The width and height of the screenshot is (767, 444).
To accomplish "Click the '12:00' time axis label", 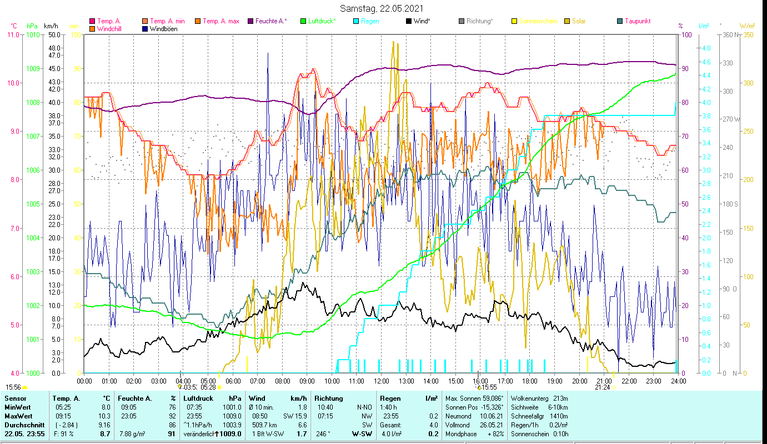I will 381,381.
